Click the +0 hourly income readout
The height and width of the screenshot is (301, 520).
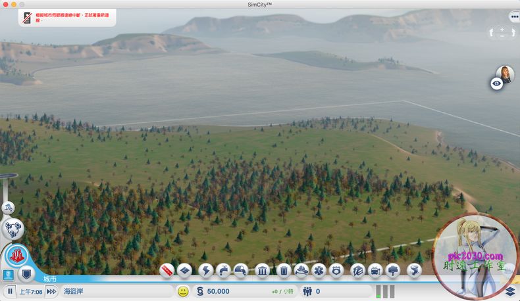pos(282,292)
